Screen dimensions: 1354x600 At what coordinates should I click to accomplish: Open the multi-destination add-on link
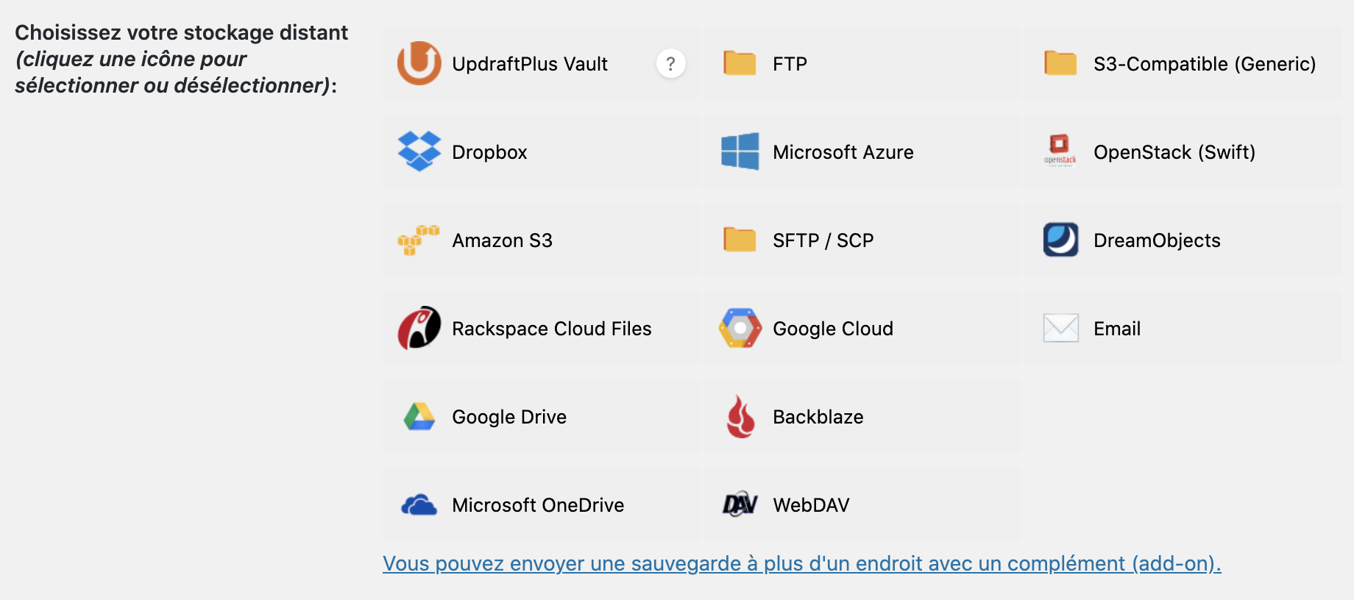click(801, 563)
